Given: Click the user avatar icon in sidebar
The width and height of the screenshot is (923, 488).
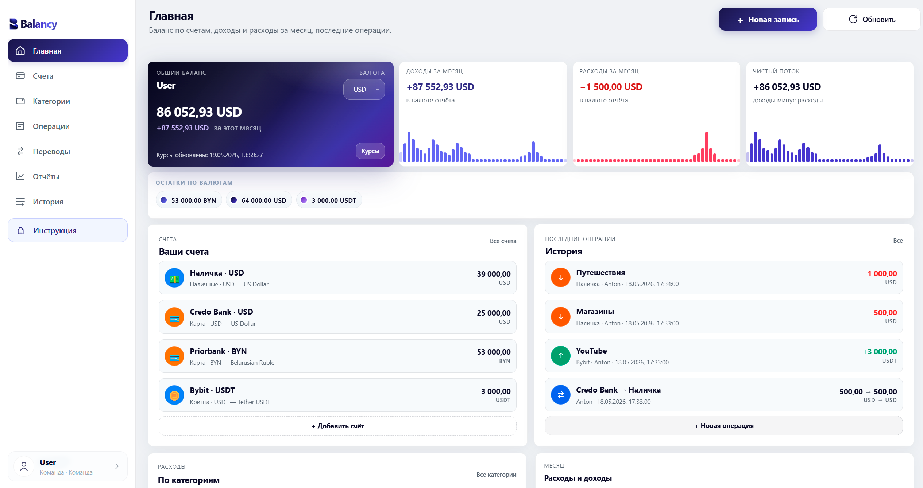Looking at the screenshot, I should tap(24, 466).
